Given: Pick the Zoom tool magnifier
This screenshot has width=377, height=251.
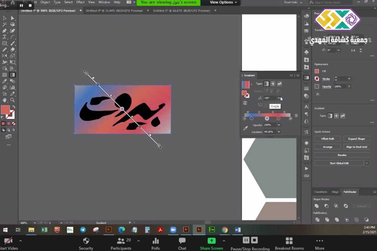Looking at the screenshot, I should point(13,100).
